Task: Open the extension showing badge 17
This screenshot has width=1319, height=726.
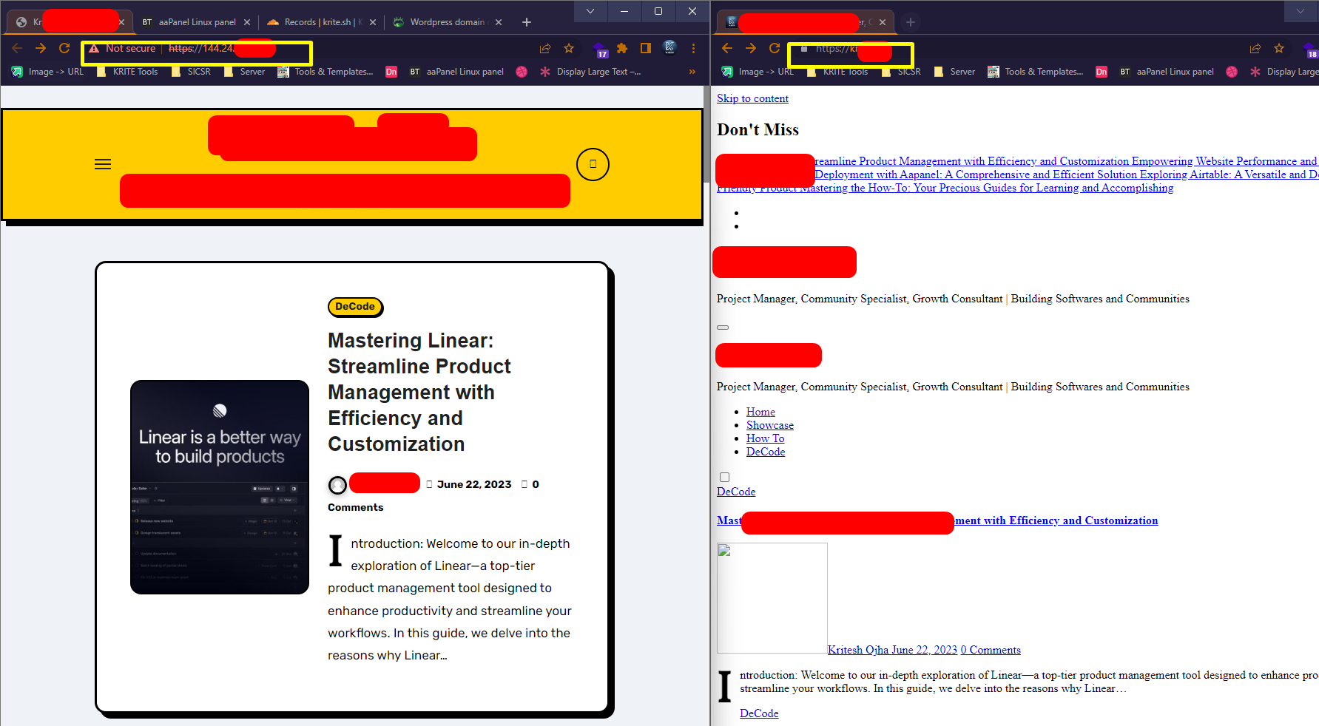Action: point(600,50)
